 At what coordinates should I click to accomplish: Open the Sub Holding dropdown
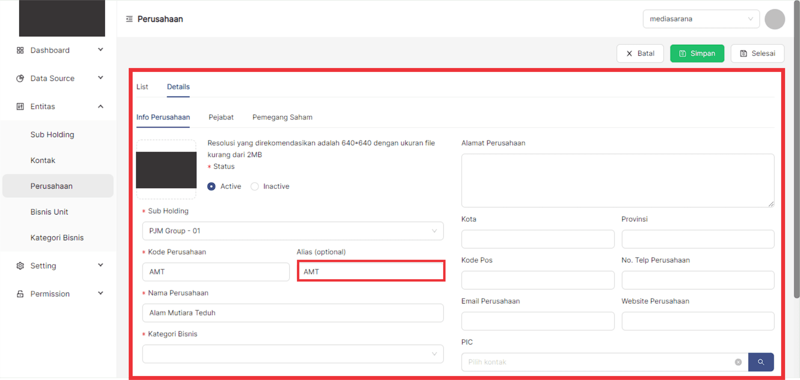click(292, 231)
